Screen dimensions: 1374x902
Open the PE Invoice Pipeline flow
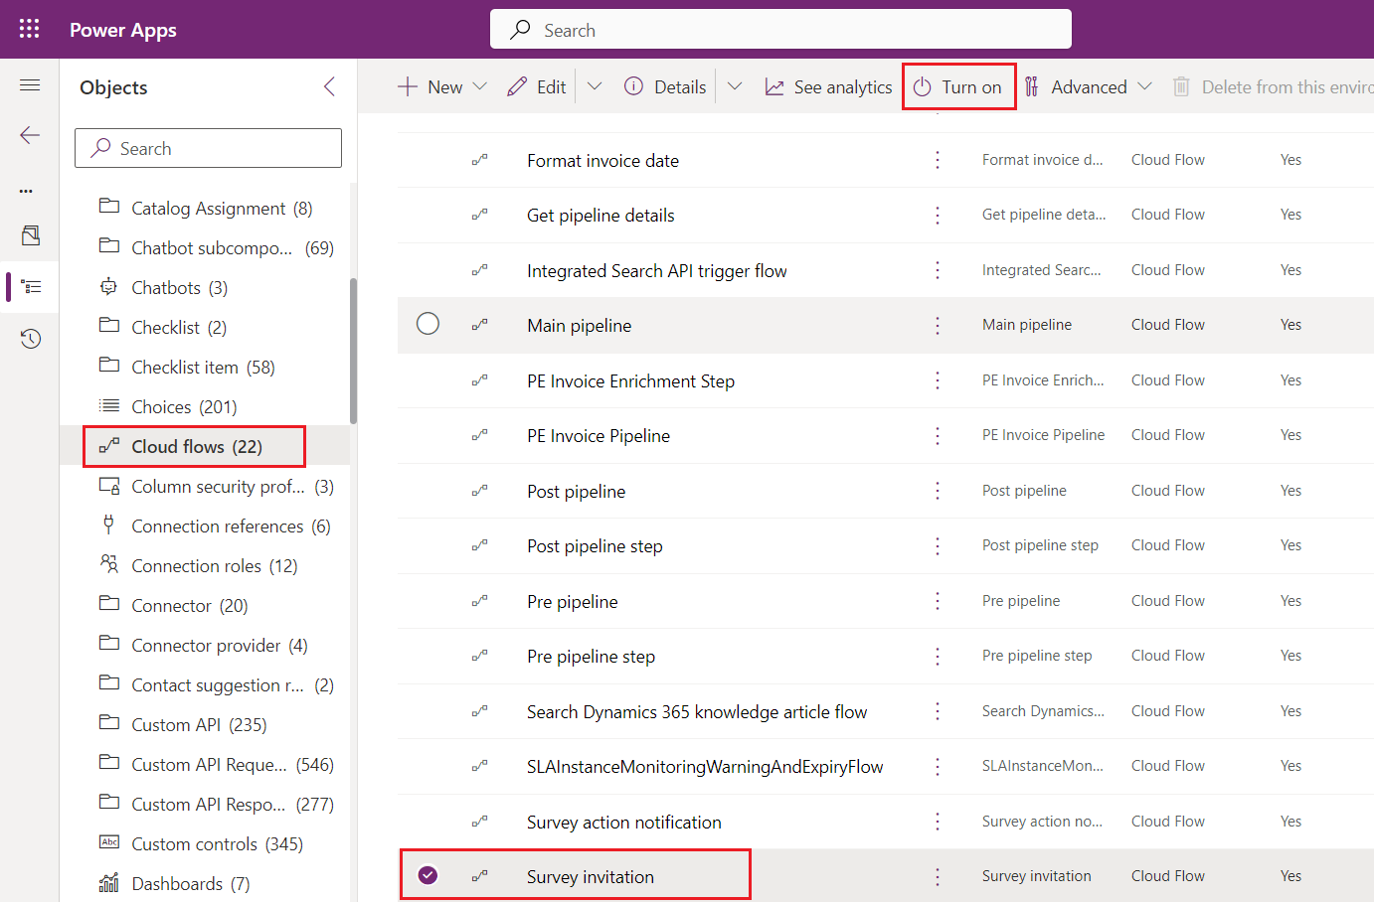click(x=599, y=435)
